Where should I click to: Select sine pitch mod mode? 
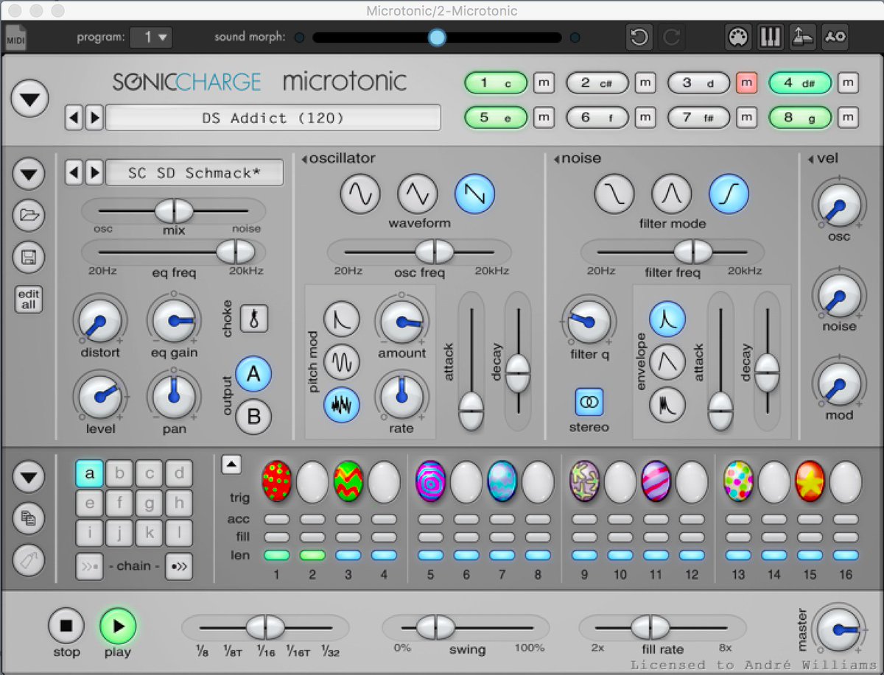point(342,361)
